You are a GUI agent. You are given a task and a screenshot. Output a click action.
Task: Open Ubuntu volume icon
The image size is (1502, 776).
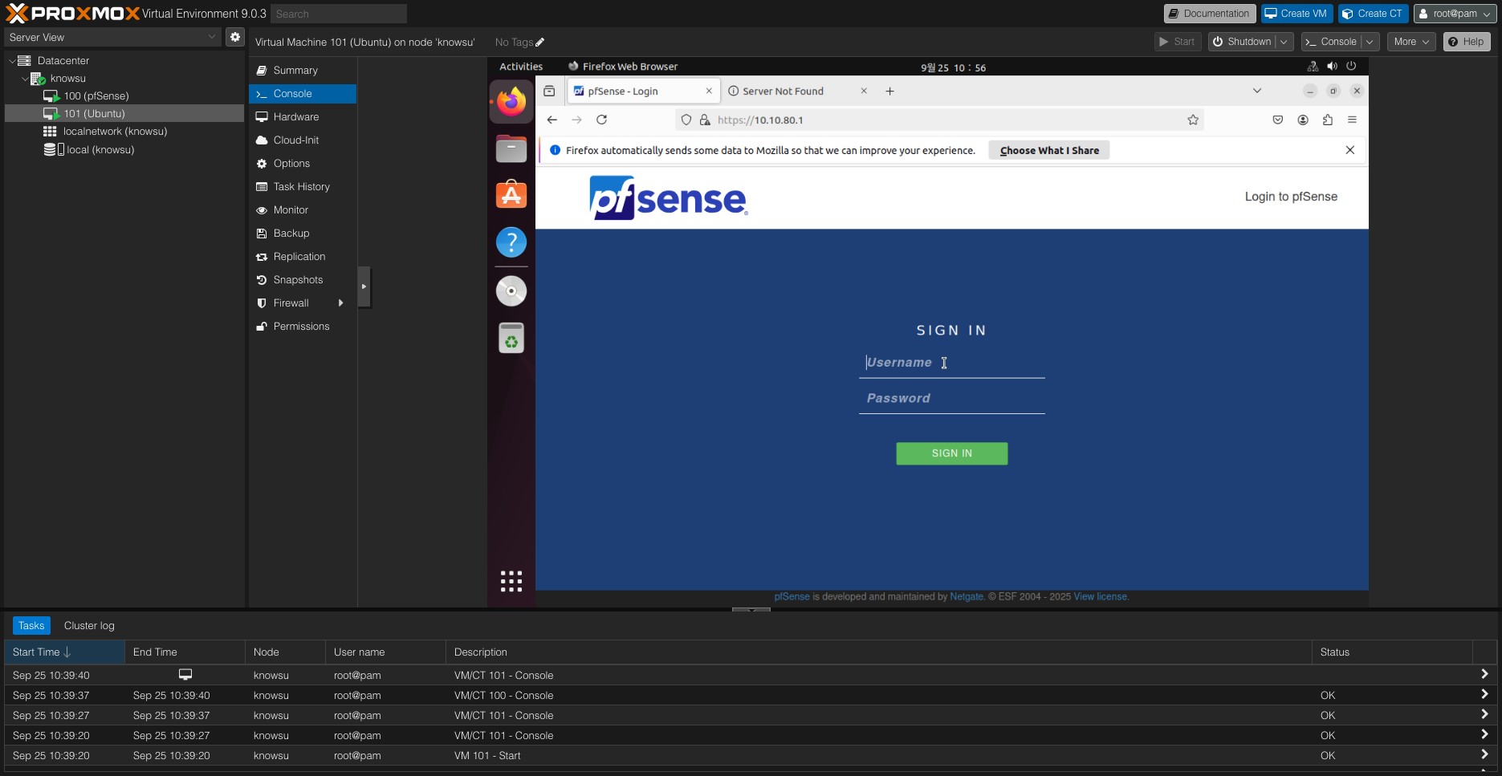[x=1332, y=66]
